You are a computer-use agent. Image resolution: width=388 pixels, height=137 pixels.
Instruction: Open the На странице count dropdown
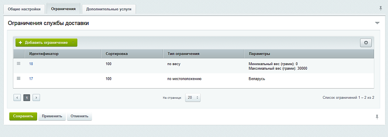193,98
